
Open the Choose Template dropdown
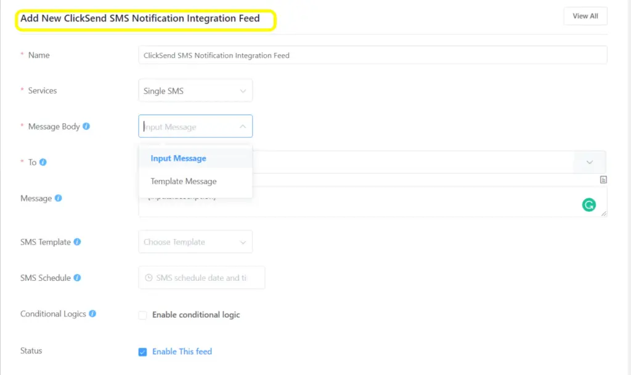(195, 241)
